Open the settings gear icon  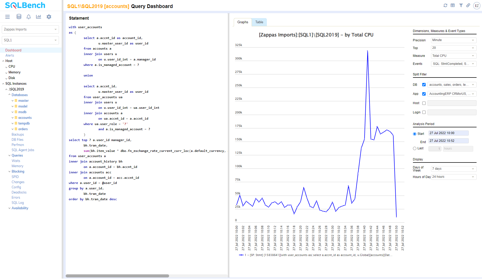coord(49,17)
